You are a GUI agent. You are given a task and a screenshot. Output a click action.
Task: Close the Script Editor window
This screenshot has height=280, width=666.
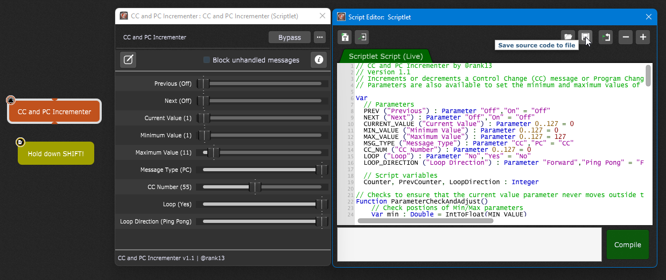click(649, 17)
